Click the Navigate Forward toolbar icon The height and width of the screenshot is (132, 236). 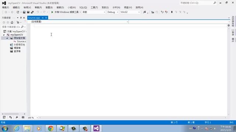point(12,12)
